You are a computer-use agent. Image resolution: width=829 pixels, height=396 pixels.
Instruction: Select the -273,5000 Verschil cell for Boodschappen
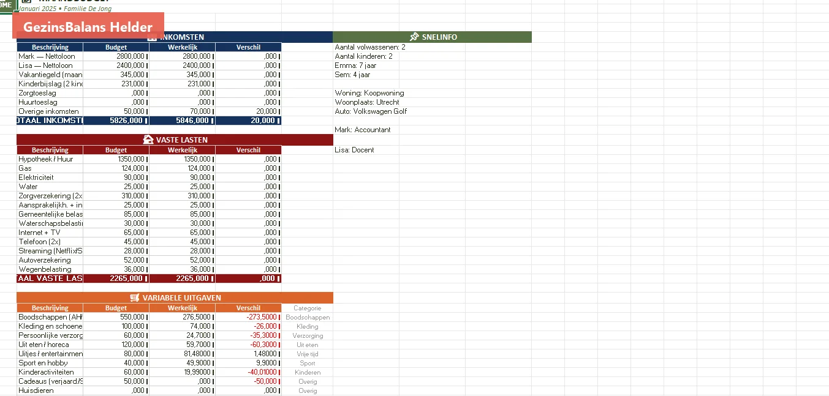[x=248, y=317]
